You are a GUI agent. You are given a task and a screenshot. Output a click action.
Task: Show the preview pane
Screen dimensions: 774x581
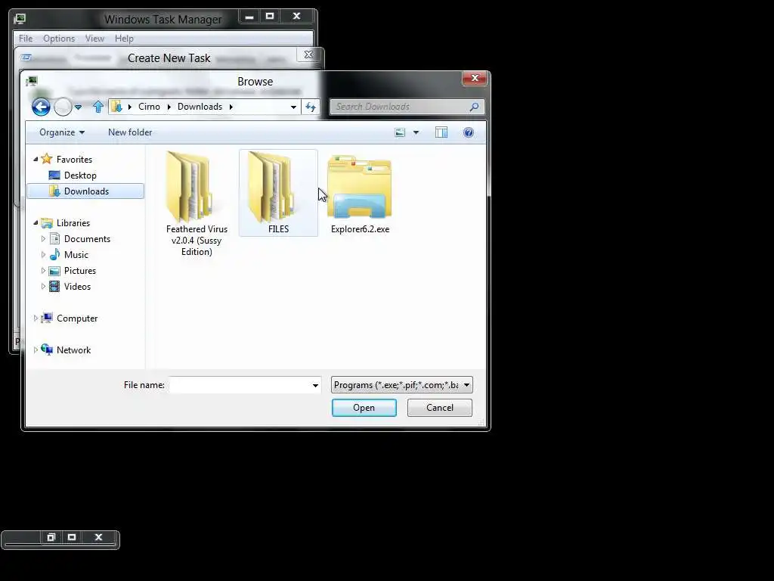(441, 132)
